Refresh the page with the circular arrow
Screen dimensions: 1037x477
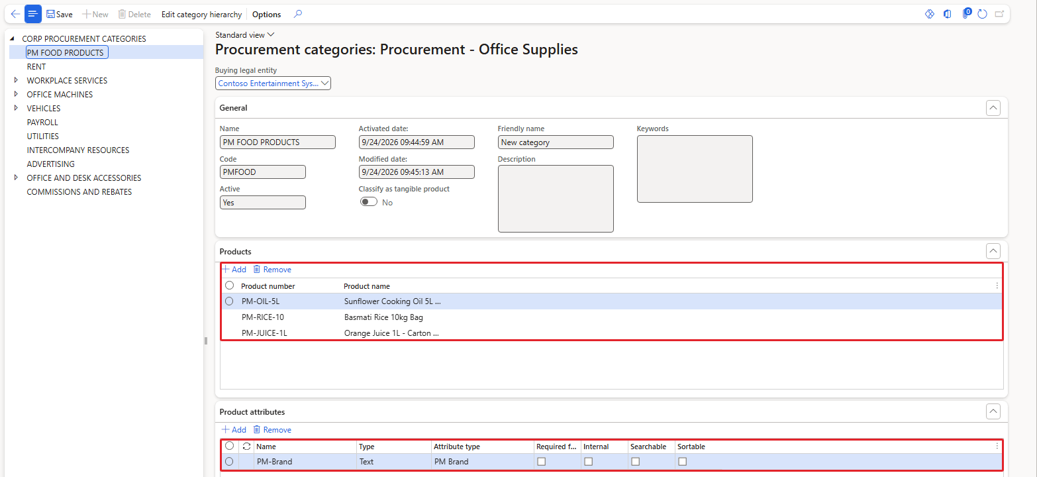click(x=983, y=14)
